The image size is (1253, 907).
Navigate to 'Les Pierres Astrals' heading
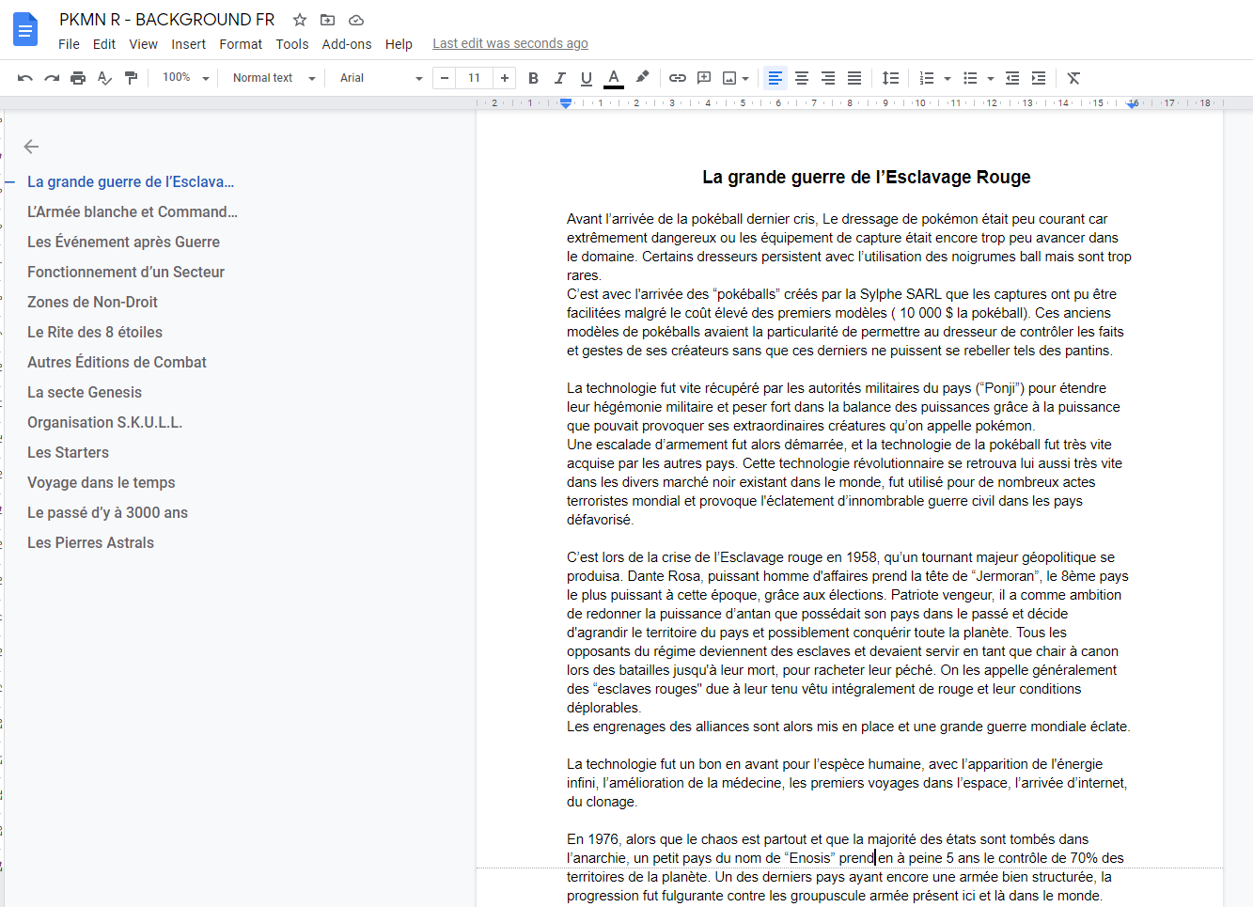90,542
